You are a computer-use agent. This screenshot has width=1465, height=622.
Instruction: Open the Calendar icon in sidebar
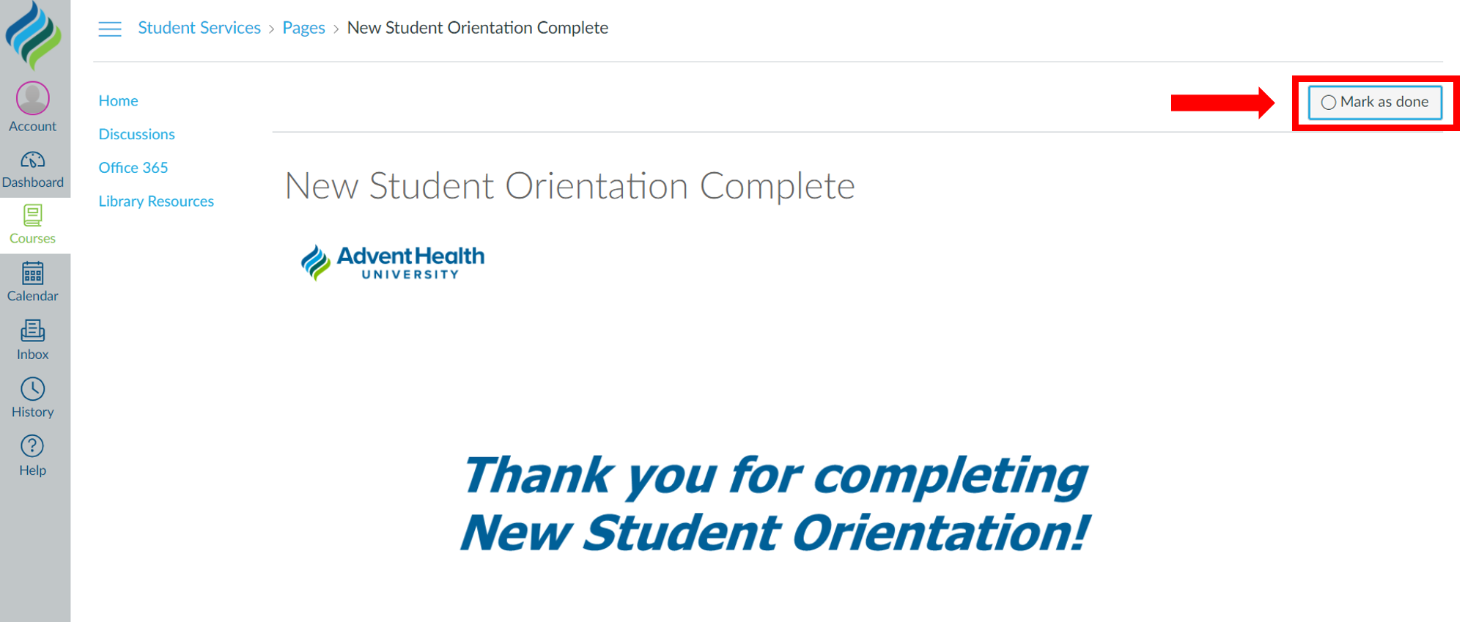point(33,273)
